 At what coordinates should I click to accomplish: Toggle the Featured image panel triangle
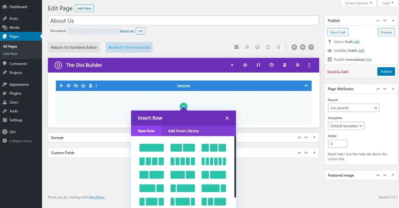tap(393, 175)
